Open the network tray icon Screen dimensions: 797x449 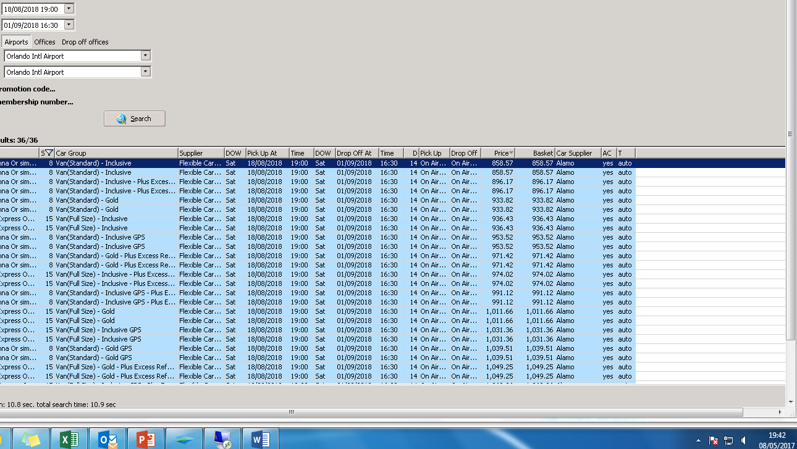pyautogui.click(x=728, y=440)
